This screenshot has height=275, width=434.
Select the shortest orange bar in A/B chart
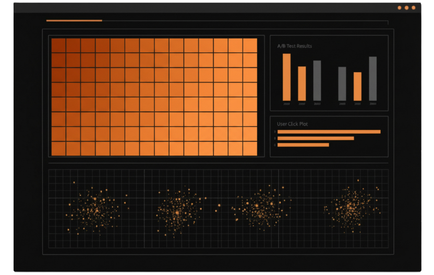(x=357, y=86)
